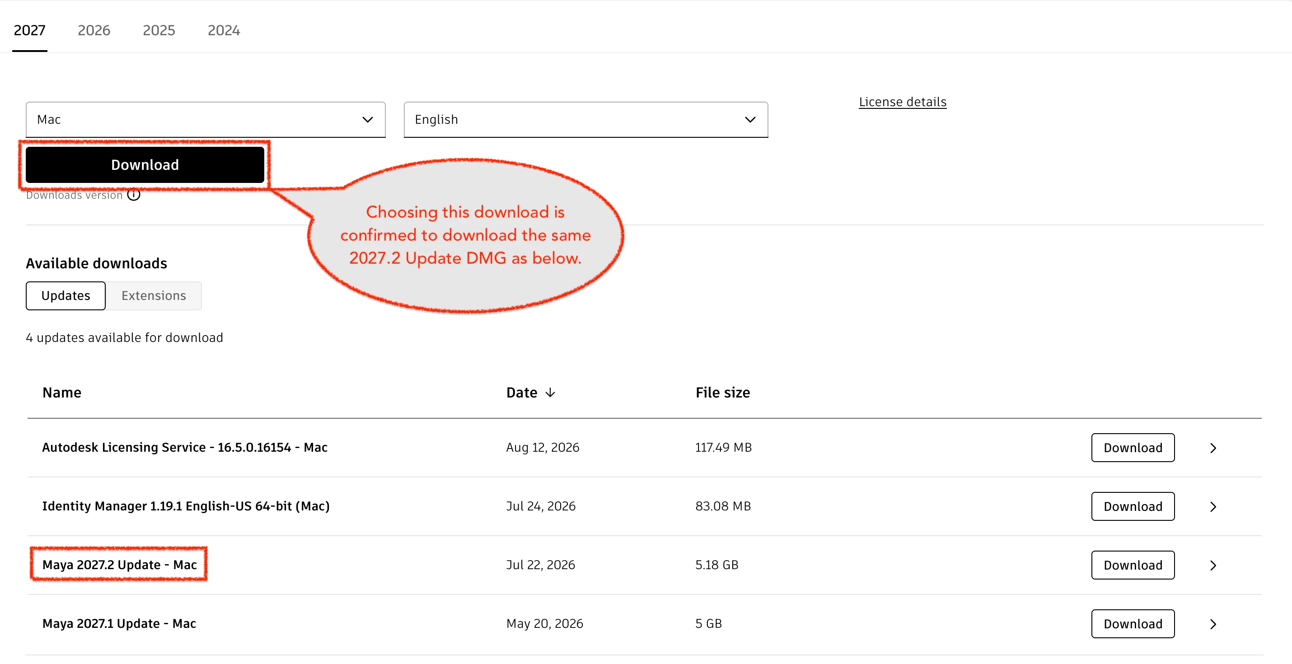Switch to the 2025 version tab
The height and width of the screenshot is (664, 1292).
click(159, 30)
